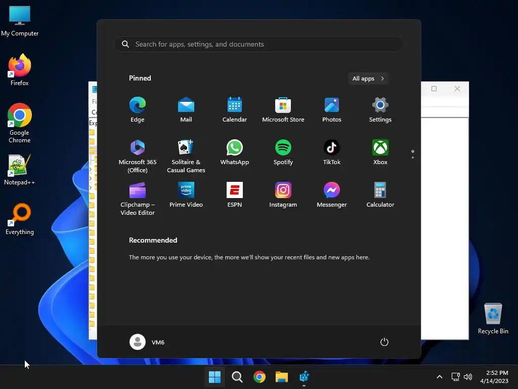
Task: Open Instagram
Action: click(283, 195)
